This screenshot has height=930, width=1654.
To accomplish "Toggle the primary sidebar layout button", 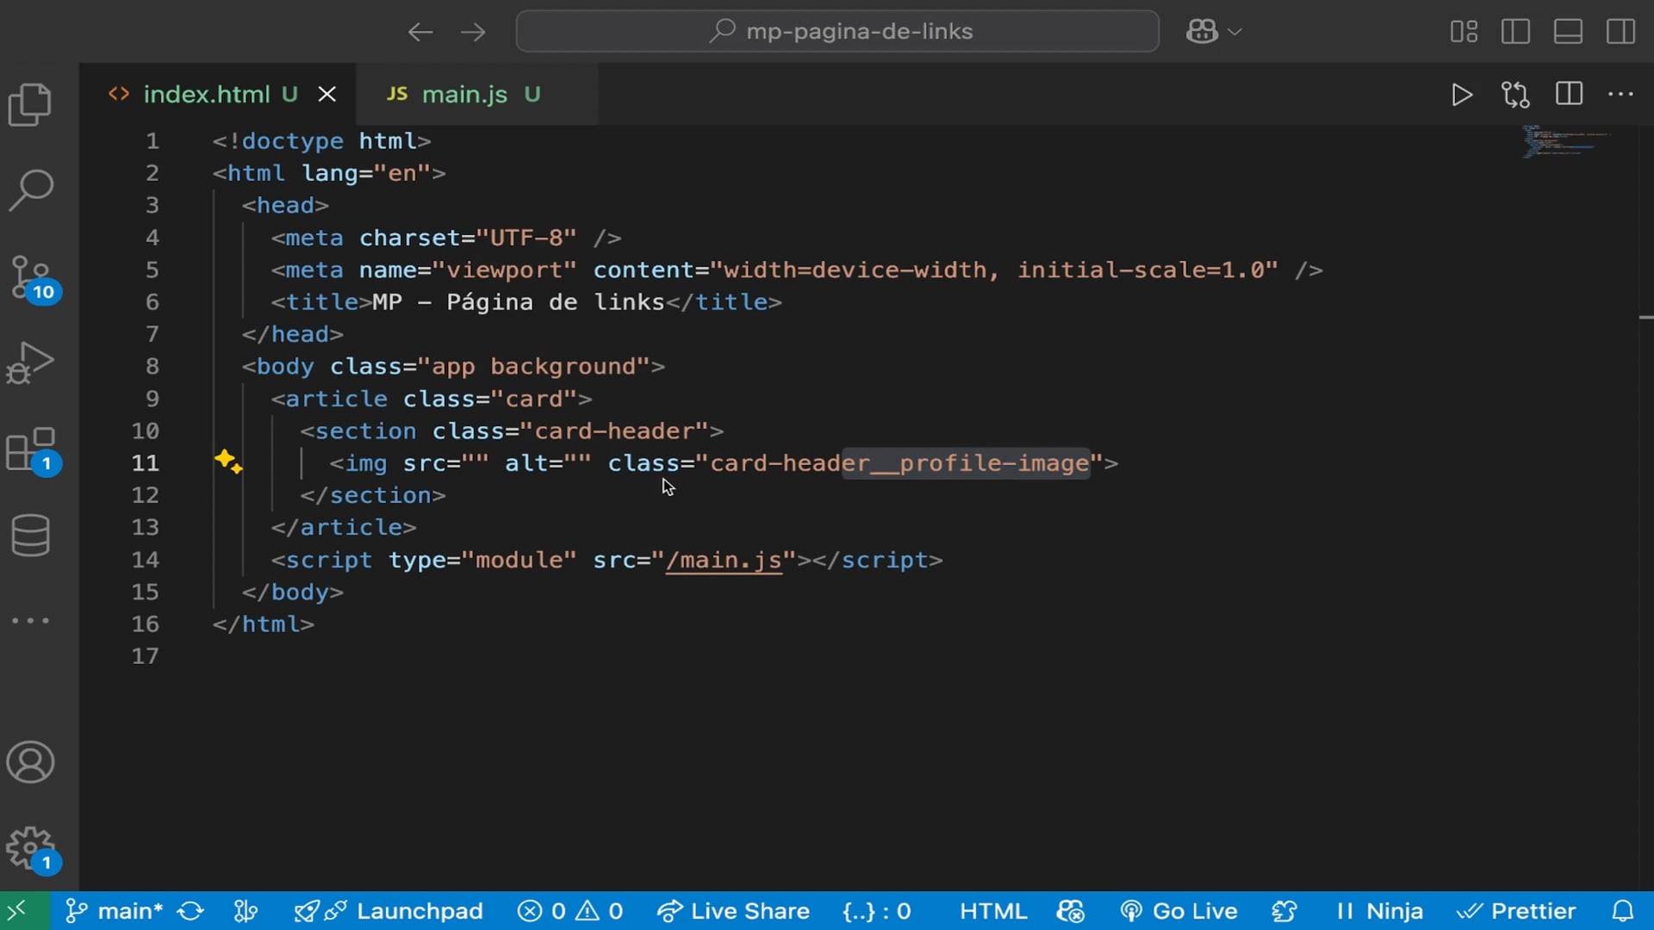I will pos(1515,32).
